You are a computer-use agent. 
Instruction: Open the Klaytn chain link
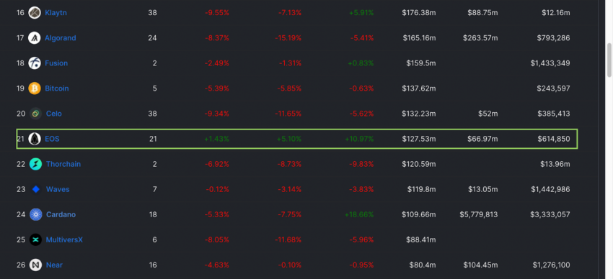pos(56,13)
